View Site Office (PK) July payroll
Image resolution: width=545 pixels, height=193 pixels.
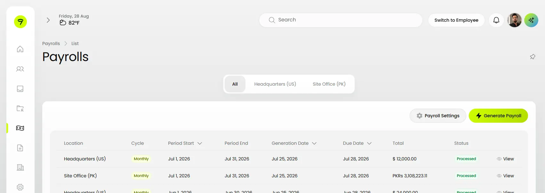coord(505,176)
